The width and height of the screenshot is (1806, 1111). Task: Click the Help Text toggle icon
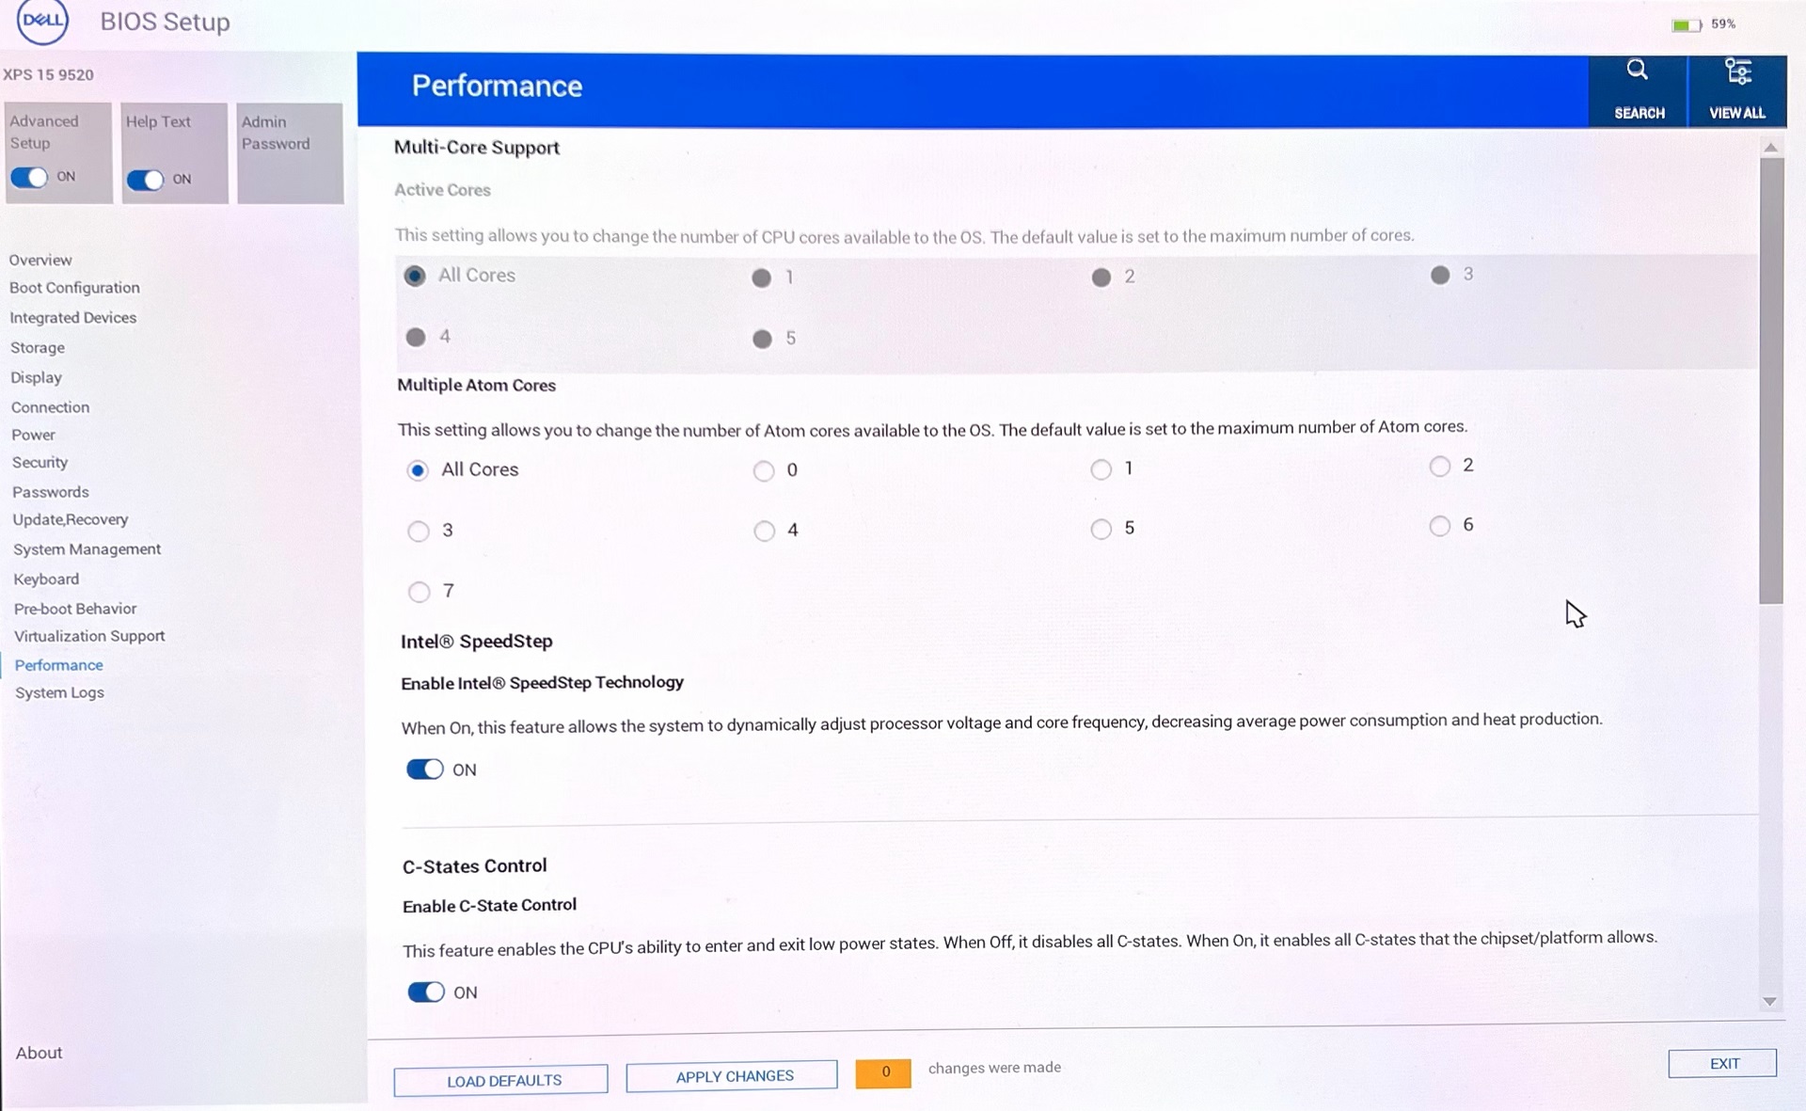[x=146, y=178]
